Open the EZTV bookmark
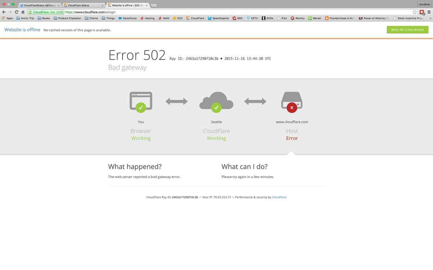Image resolution: width=433 pixels, height=270 pixels. click(x=252, y=18)
